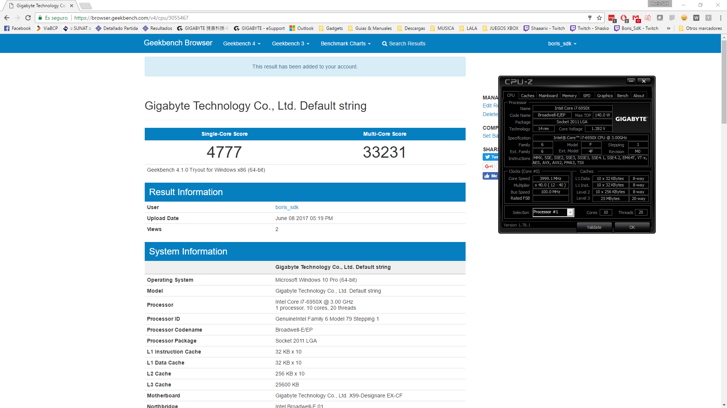Open a new browser tab

click(85, 6)
